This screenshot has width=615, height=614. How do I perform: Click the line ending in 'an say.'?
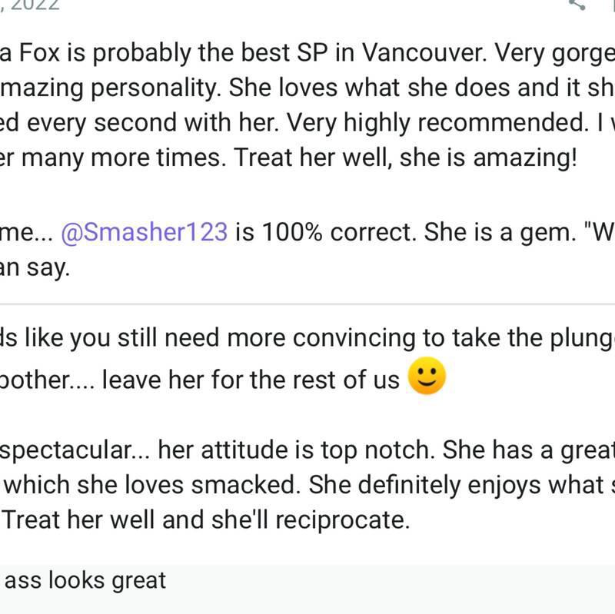(x=35, y=267)
